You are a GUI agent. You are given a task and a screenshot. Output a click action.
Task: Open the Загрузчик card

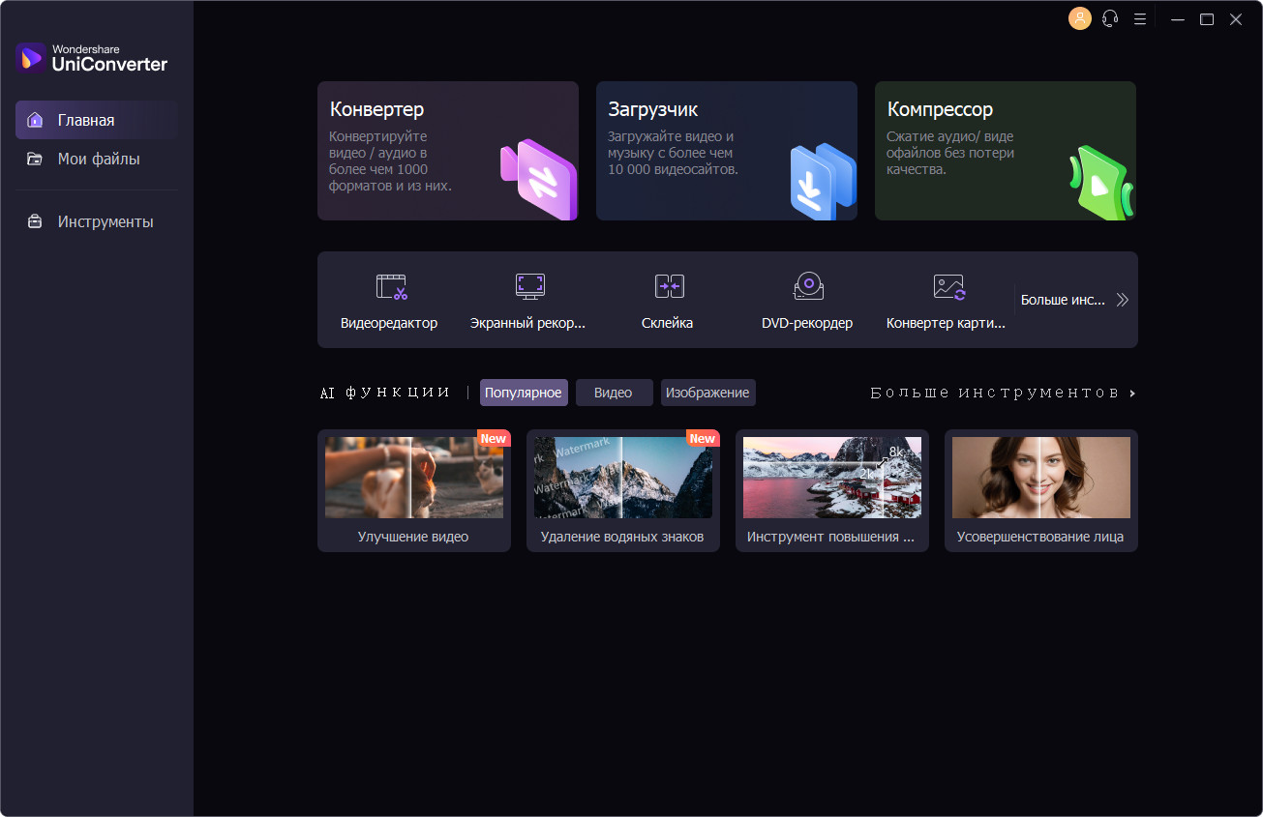[x=727, y=151]
